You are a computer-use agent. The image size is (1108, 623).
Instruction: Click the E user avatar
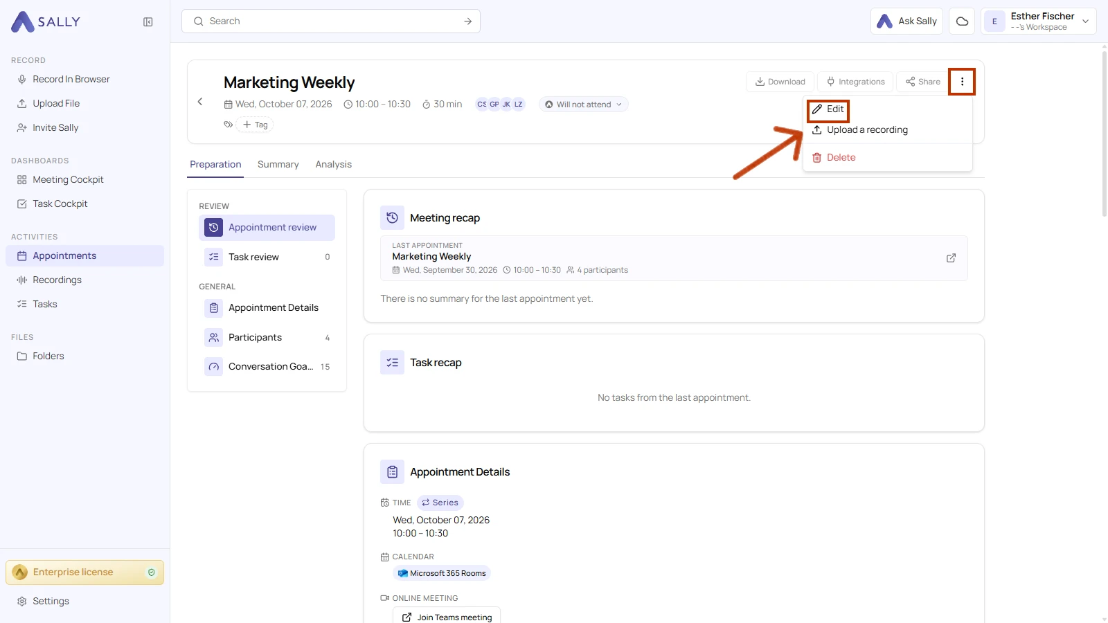tap(994, 21)
